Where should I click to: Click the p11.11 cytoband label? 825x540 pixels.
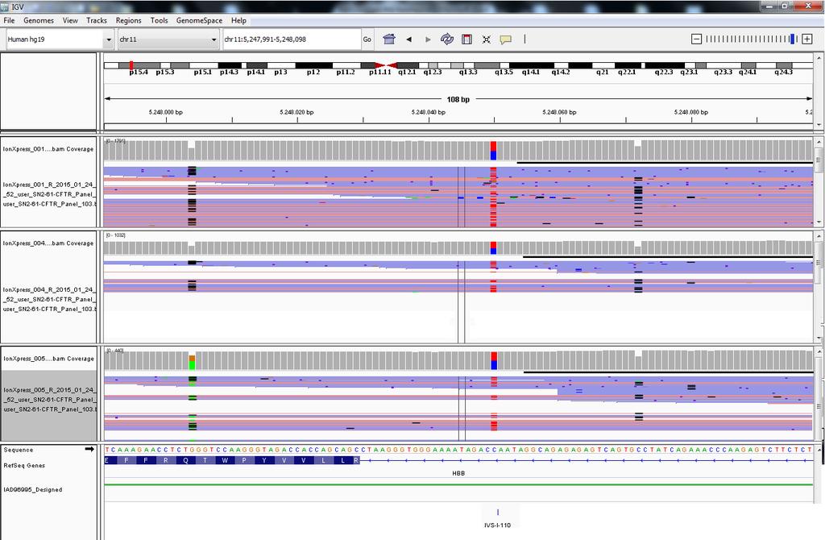[380, 72]
